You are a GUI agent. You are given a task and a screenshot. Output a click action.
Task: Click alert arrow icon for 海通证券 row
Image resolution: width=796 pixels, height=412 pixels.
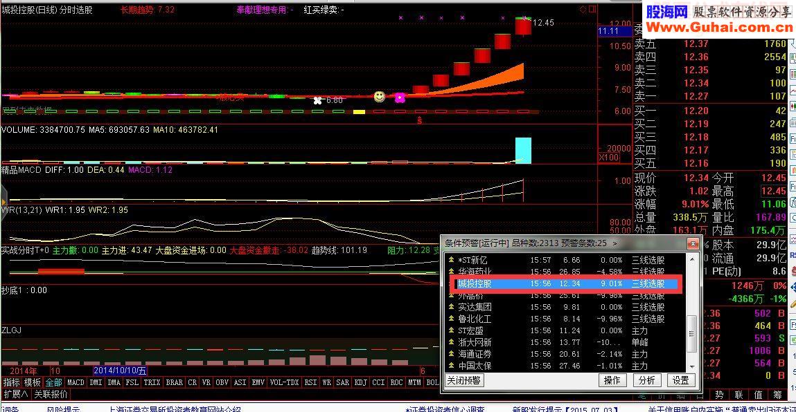click(x=451, y=354)
